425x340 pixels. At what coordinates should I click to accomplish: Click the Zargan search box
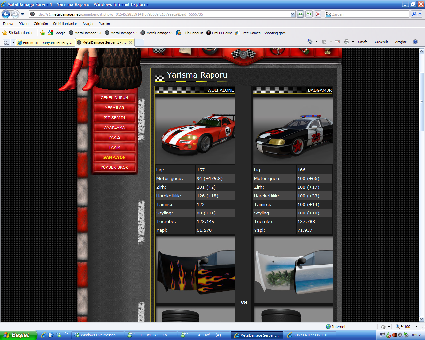(x=367, y=14)
